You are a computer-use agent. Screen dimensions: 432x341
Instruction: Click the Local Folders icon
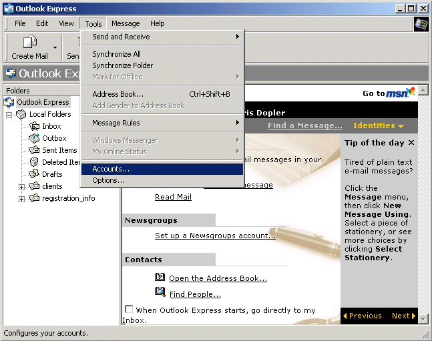click(21, 114)
